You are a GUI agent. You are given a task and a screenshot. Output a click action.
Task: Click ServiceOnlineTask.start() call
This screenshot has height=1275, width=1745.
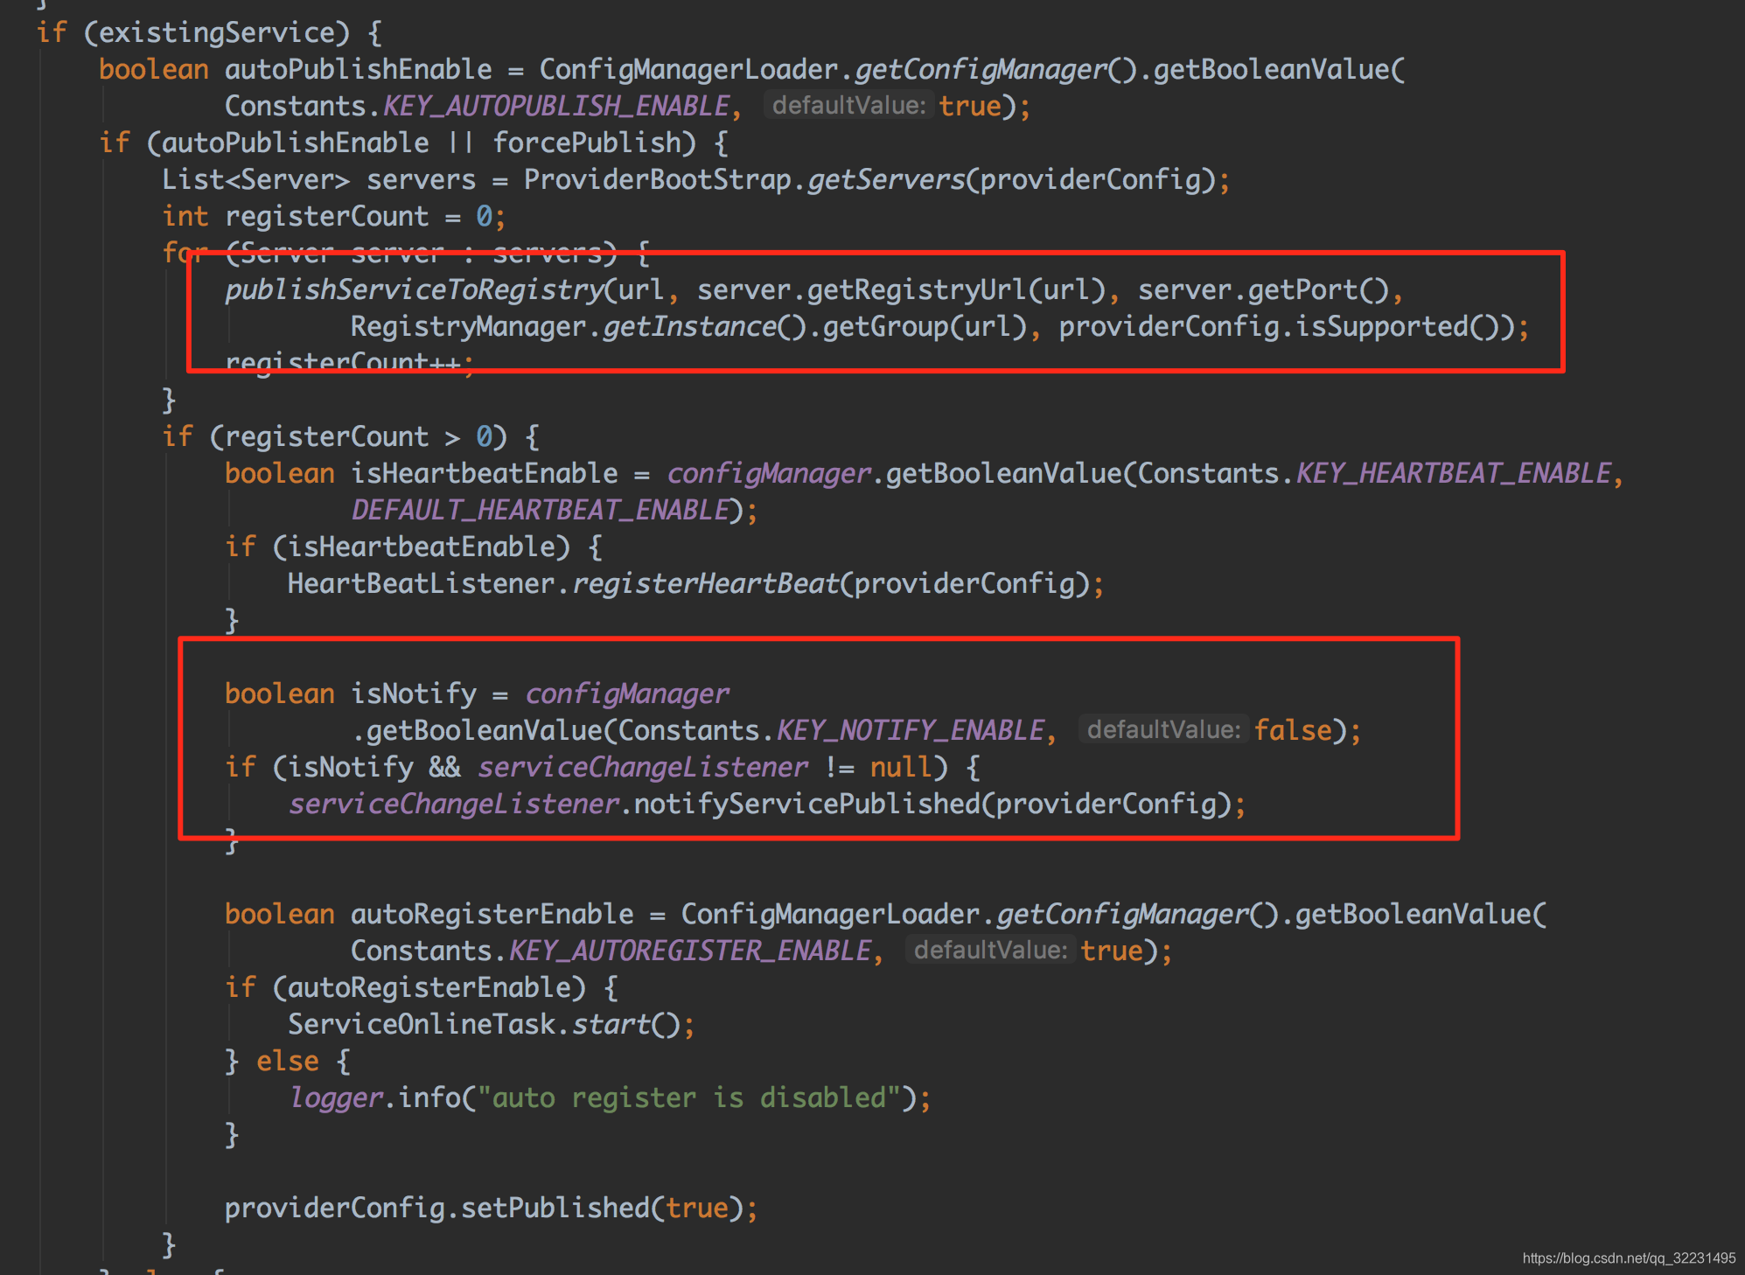(x=484, y=1024)
